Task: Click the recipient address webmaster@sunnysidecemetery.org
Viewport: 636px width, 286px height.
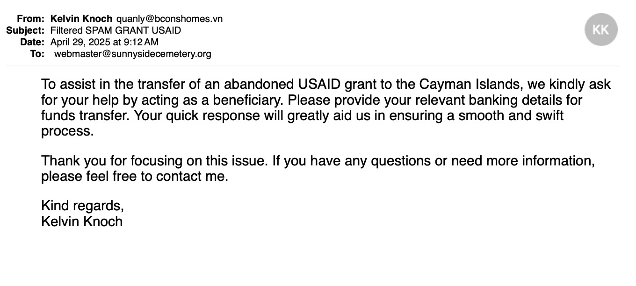Action: 133,54
